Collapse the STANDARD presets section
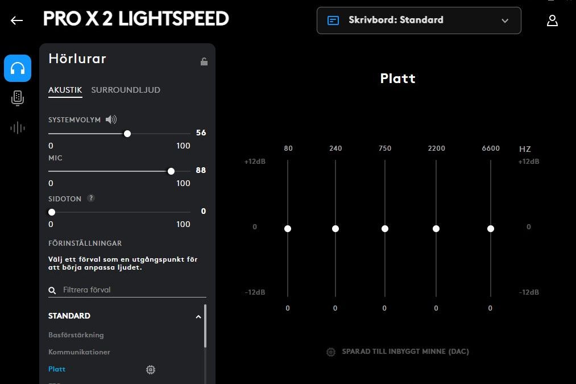Image resolution: width=576 pixels, height=384 pixels. coord(198,316)
